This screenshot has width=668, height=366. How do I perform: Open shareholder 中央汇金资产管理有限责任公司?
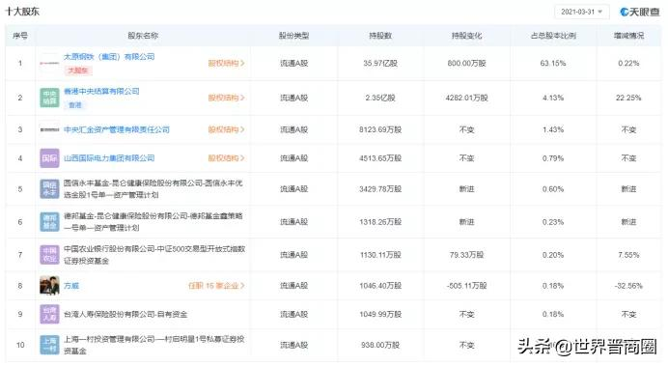(116, 129)
